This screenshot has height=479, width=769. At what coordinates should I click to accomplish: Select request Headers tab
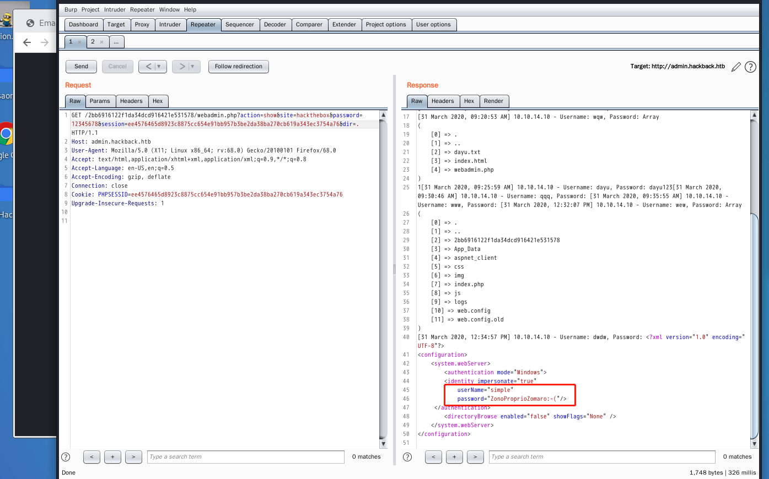[x=131, y=101]
